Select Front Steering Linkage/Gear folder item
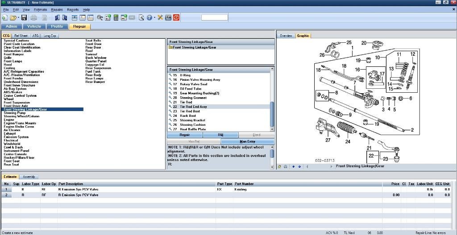Viewport: 457px width, 235px height. tap(195, 47)
